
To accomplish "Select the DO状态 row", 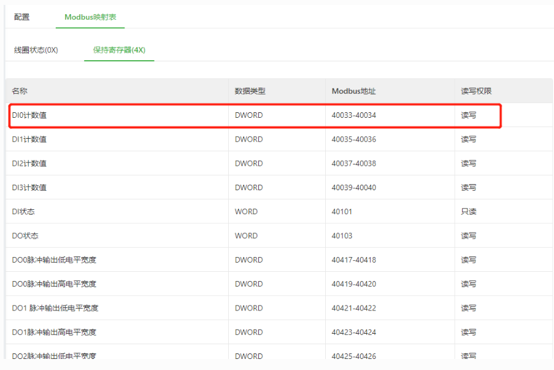I will coord(279,236).
